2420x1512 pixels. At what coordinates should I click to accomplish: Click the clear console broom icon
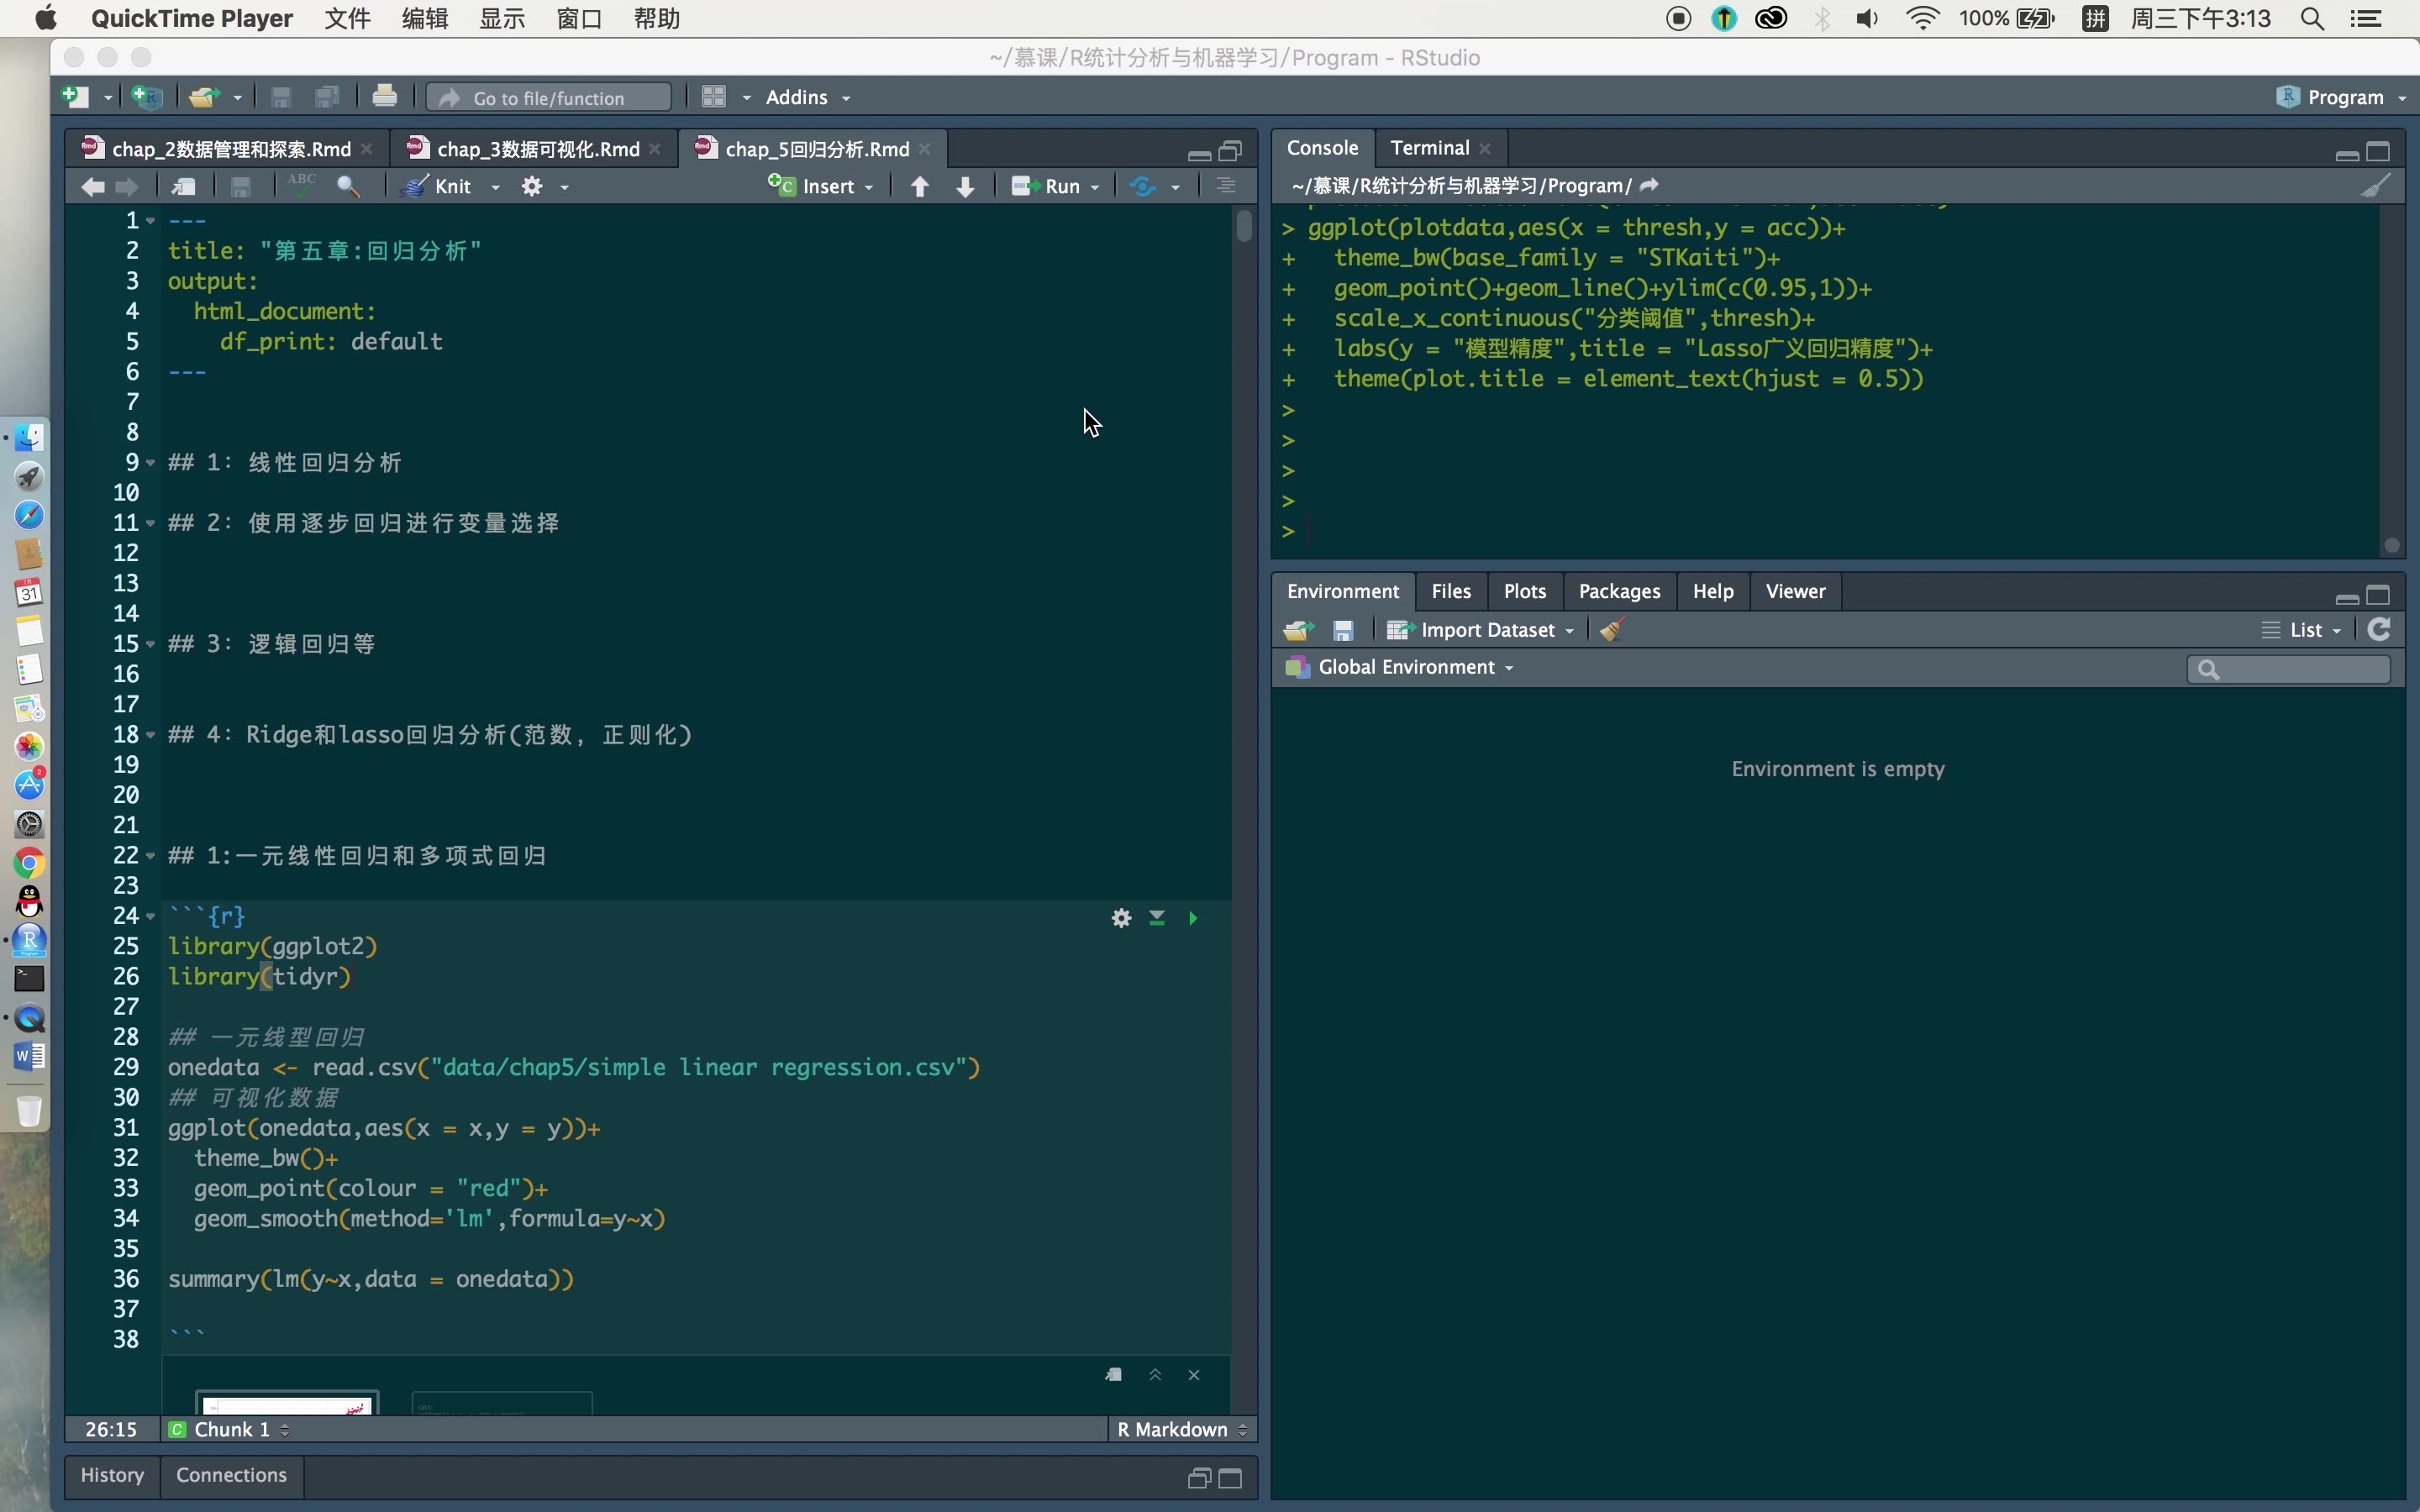click(x=2376, y=186)
